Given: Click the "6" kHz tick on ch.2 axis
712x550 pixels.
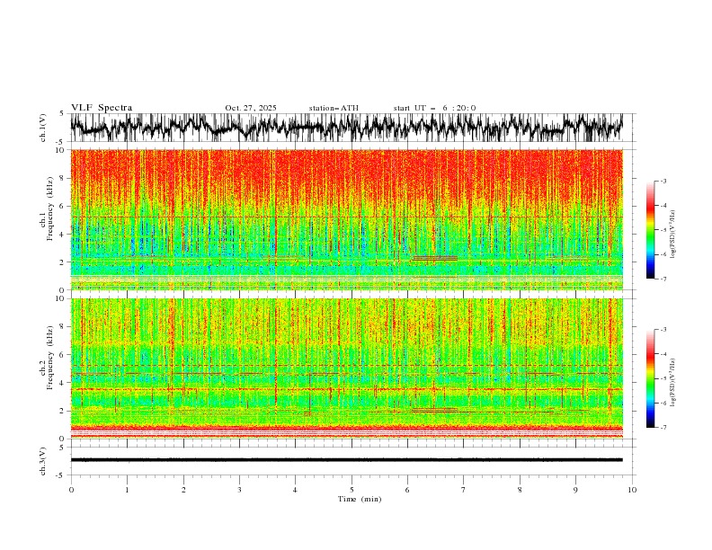Looking at the screenshot, I should (63, 354).
